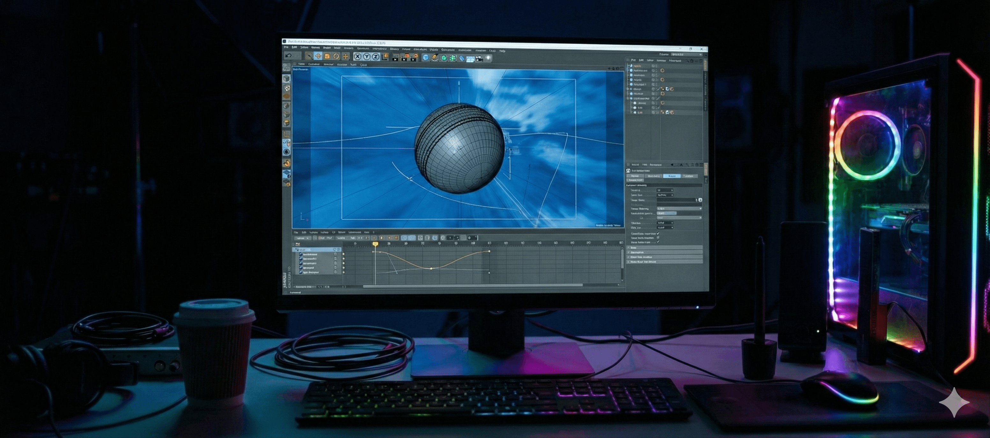Click the first render clapperboard icon
This screenshot has width=990, height=438.
395,58
